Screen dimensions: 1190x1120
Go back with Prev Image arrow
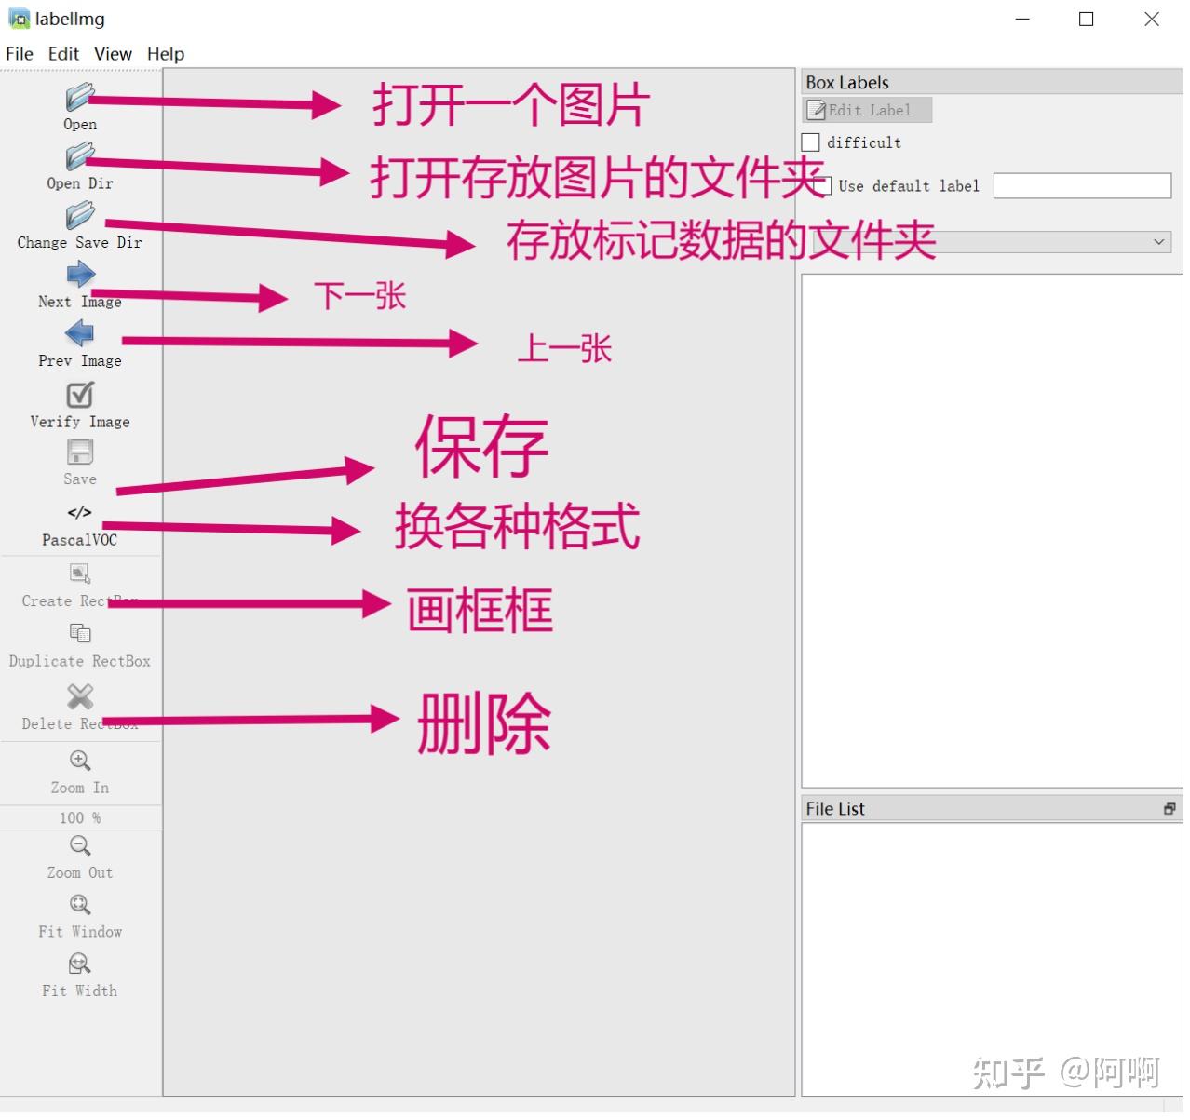click(x=80, y=333)
